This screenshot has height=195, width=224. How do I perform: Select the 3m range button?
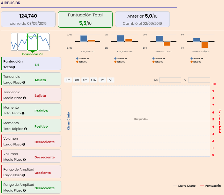point(77,80)
